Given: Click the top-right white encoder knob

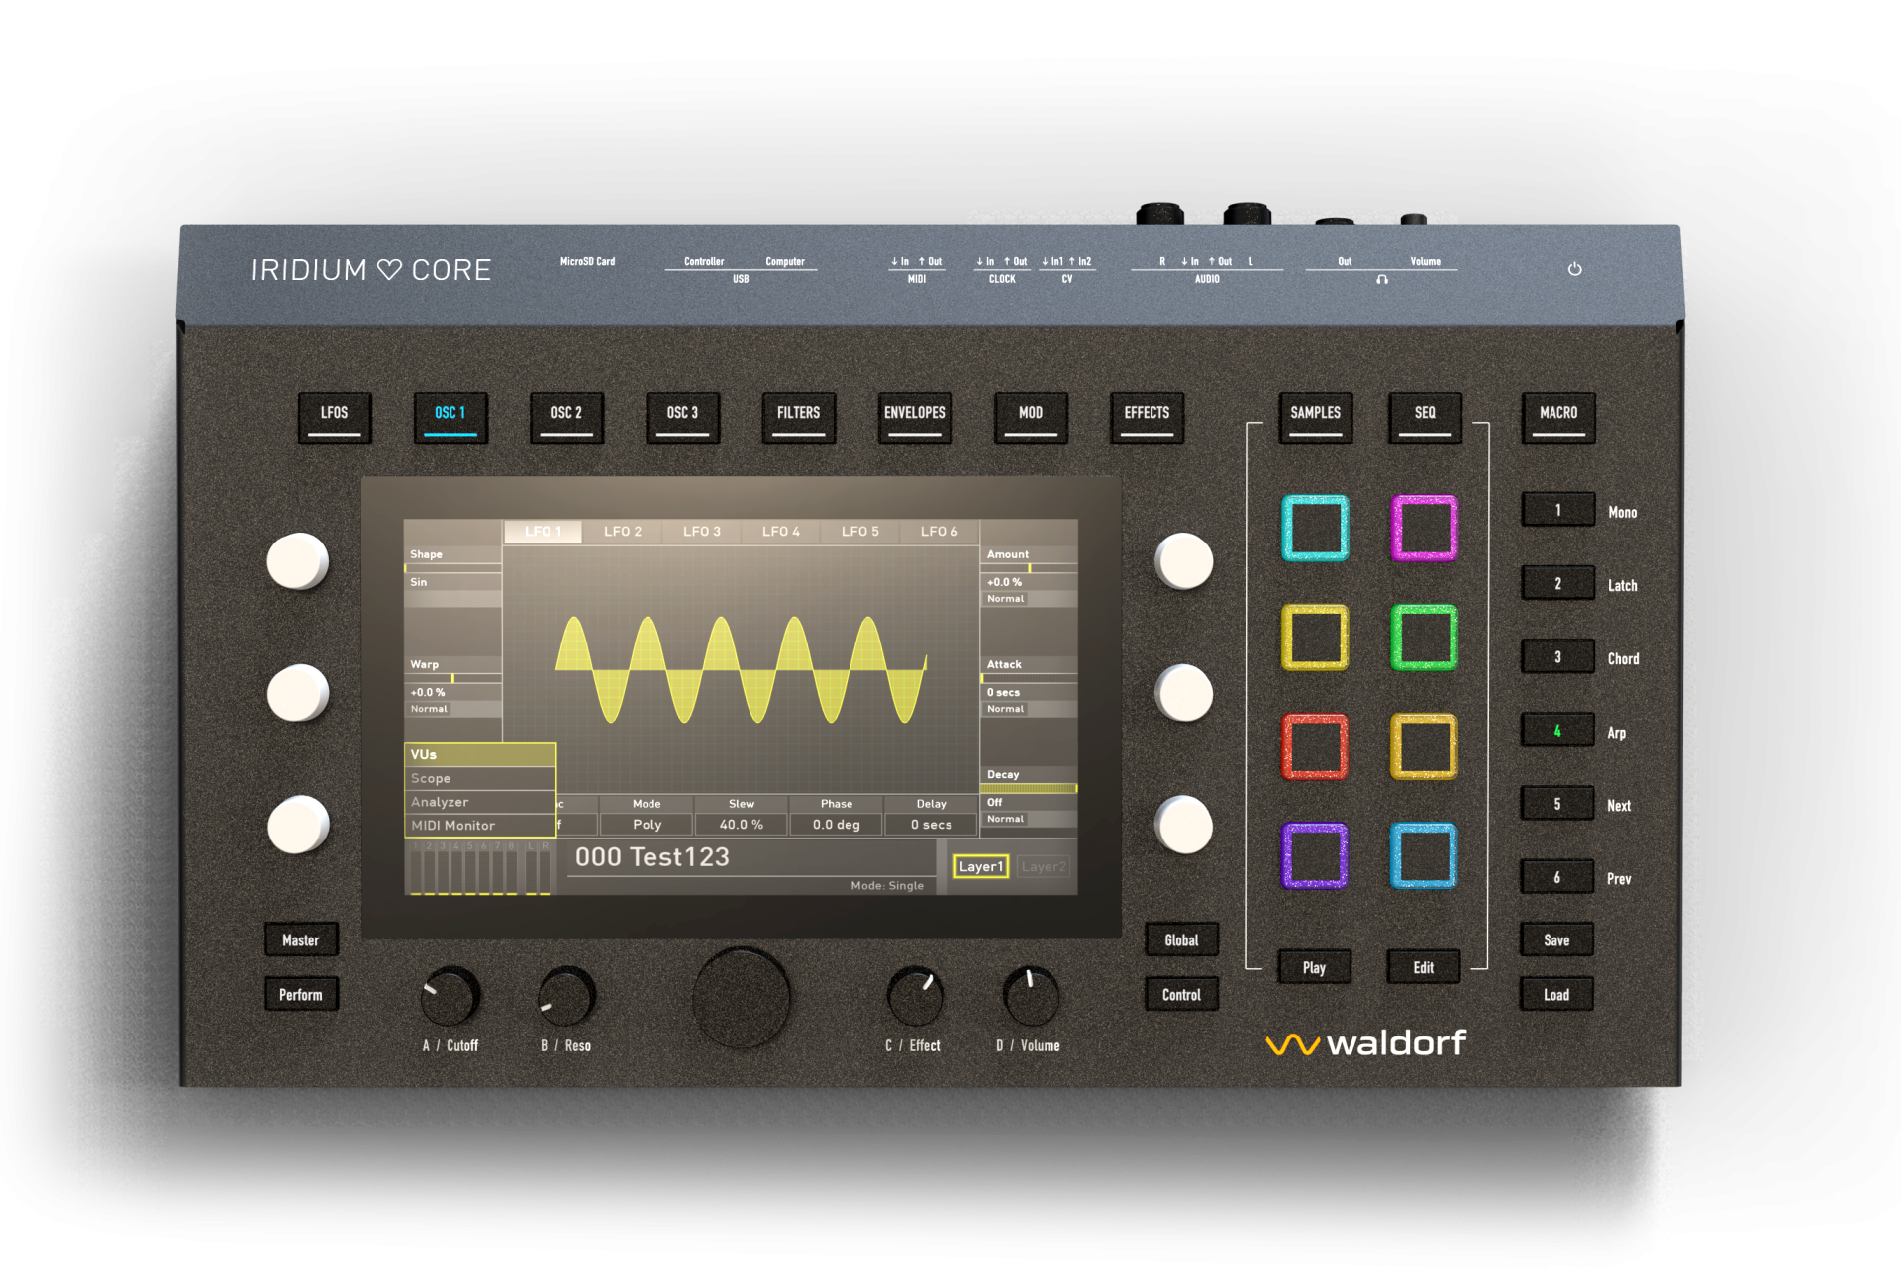Looking at the screenshot, I should (1183, 561).
